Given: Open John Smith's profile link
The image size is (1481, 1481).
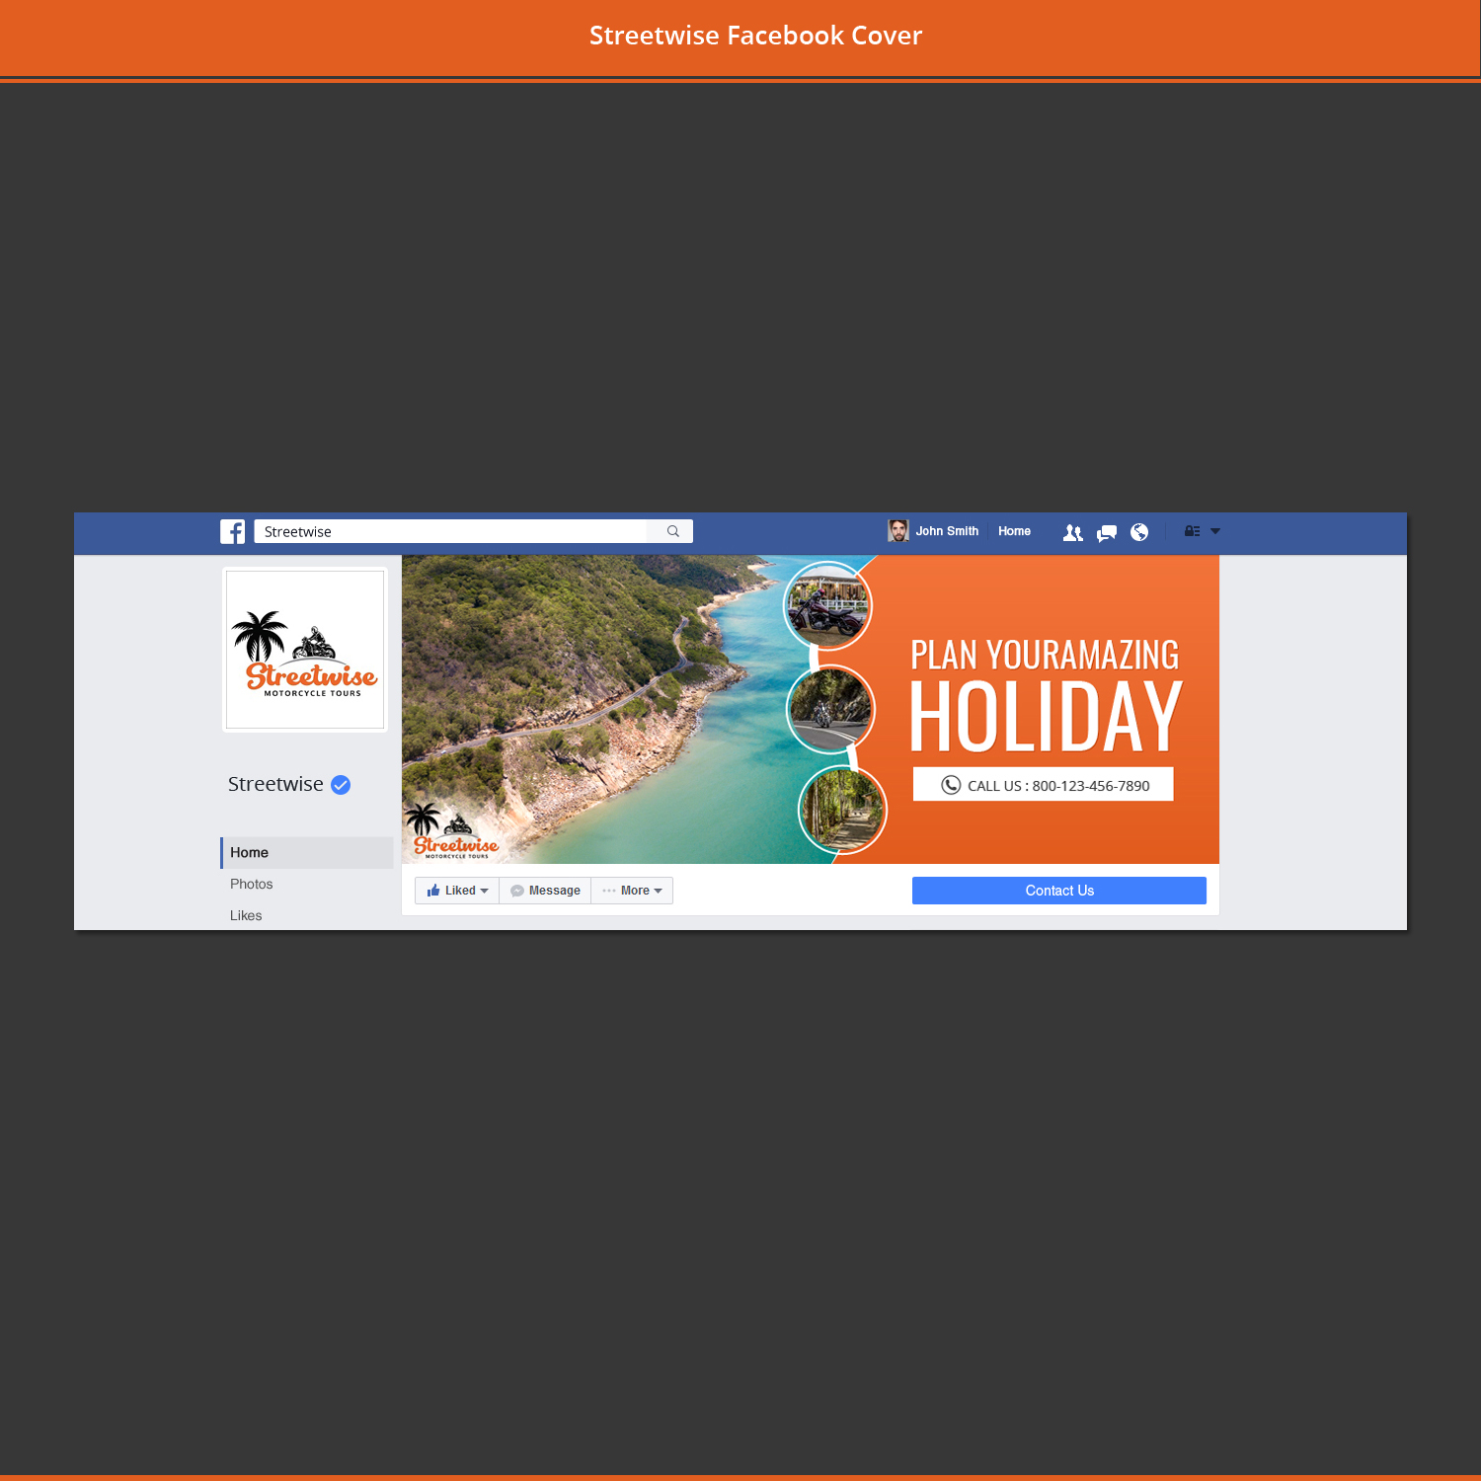Looking at the screenshot, I should pos(947,531).
